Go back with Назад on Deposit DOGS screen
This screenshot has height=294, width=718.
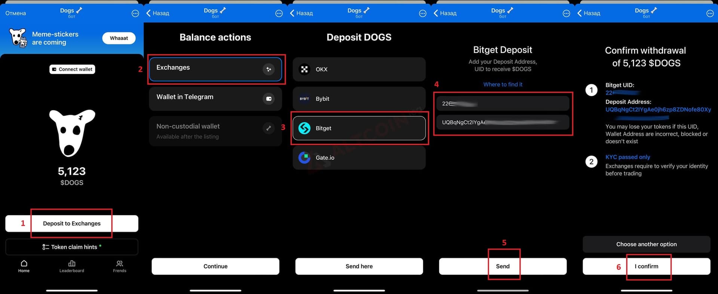click(301, 13)
